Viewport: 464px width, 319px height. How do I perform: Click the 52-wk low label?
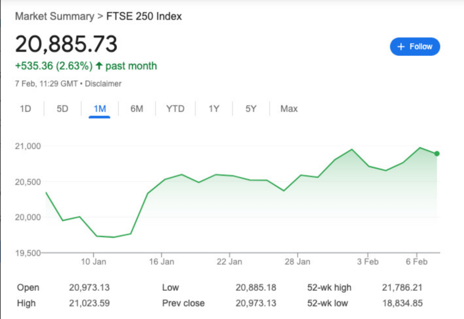tap(327, 303)
